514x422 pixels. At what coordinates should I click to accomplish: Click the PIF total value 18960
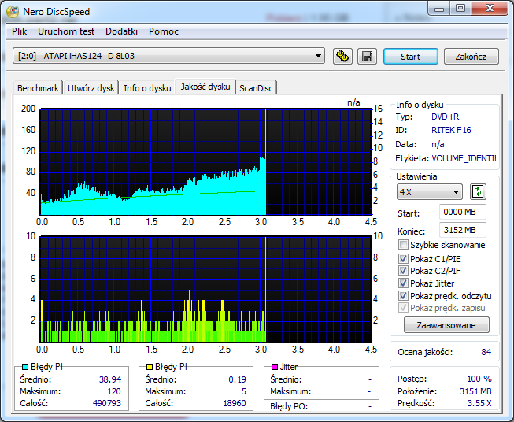click(235, 403)
